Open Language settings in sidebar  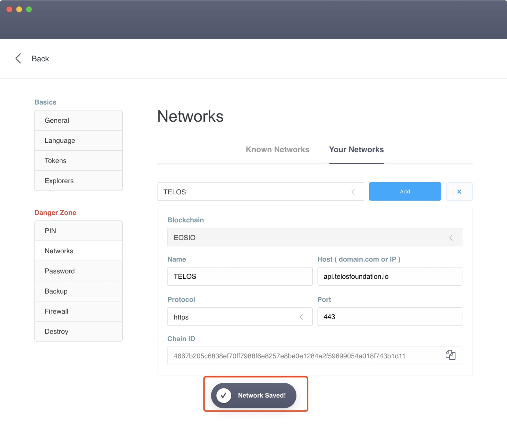coord(79,141)
